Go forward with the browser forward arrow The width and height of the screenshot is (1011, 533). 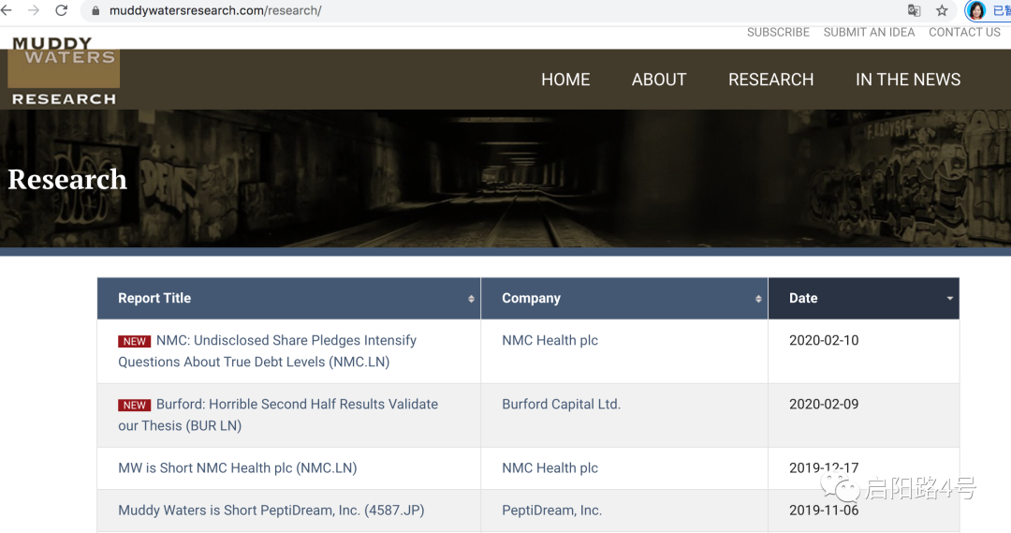34,10
